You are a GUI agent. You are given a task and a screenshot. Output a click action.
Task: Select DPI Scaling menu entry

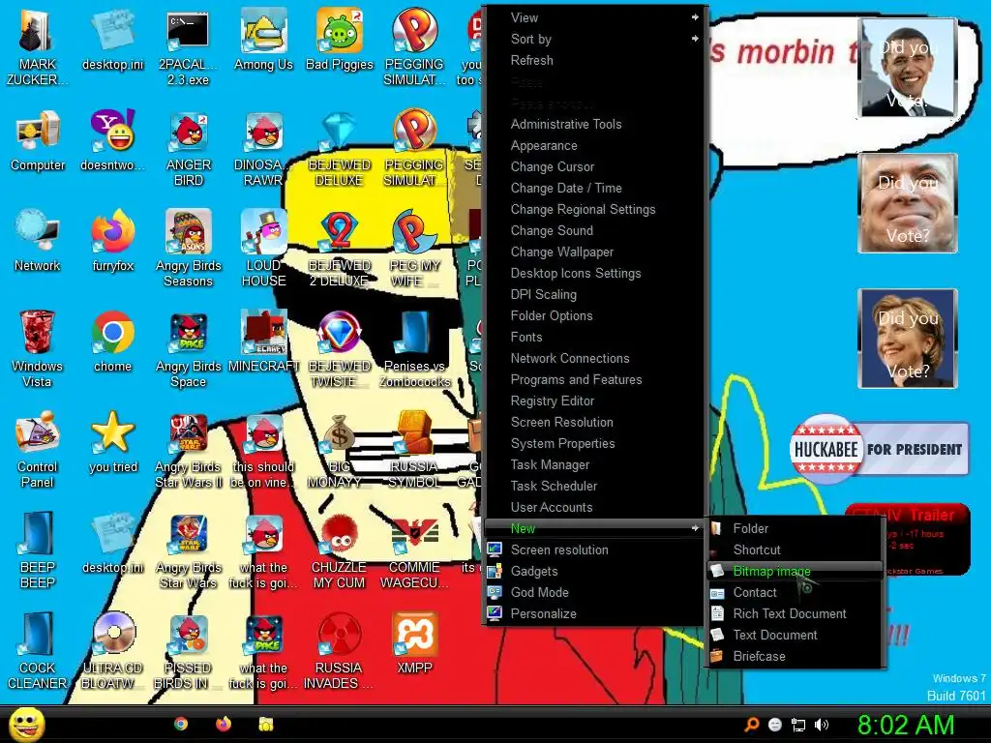593,294
